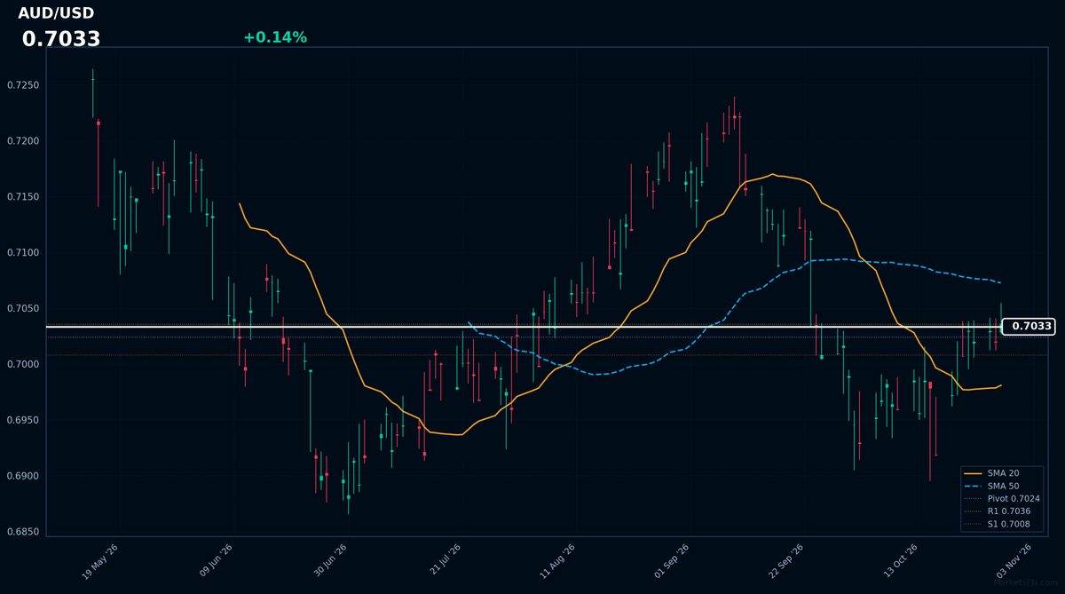The height and width of the screenshot is (594, 1065).
Task: Click the 22 Sep '26 date label
Action: click(x=785, y=561)
